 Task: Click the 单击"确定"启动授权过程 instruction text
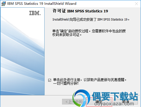[70, 31]
